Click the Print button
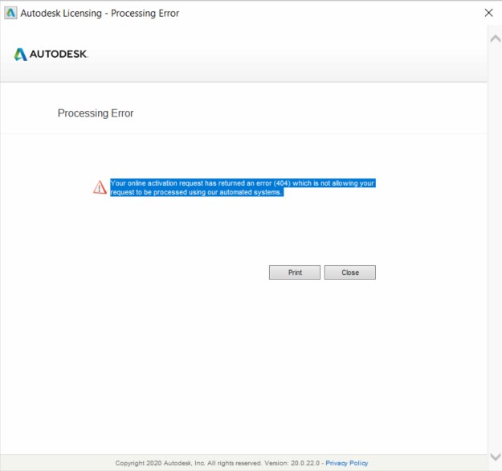Viewport: 502px width, 471px height. click(x=295, y=272)
